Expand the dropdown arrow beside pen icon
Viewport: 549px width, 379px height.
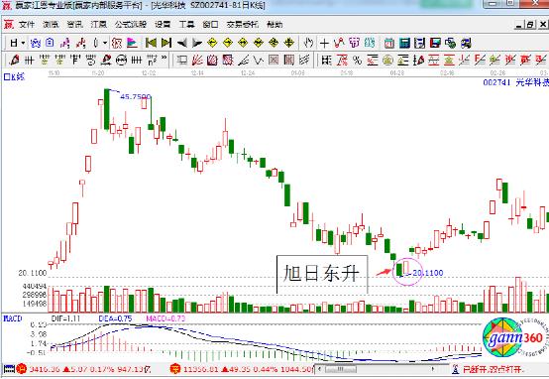coord(104,43)
